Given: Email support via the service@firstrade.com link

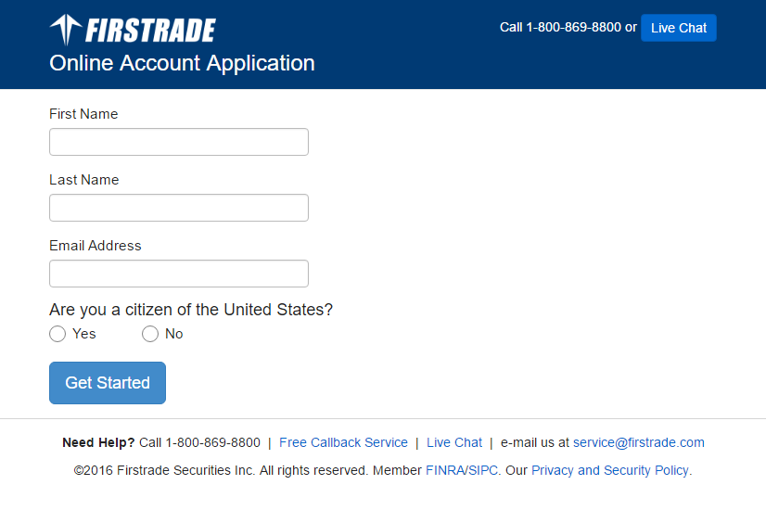Looking at the screenshot, I should tap(638, 442).
